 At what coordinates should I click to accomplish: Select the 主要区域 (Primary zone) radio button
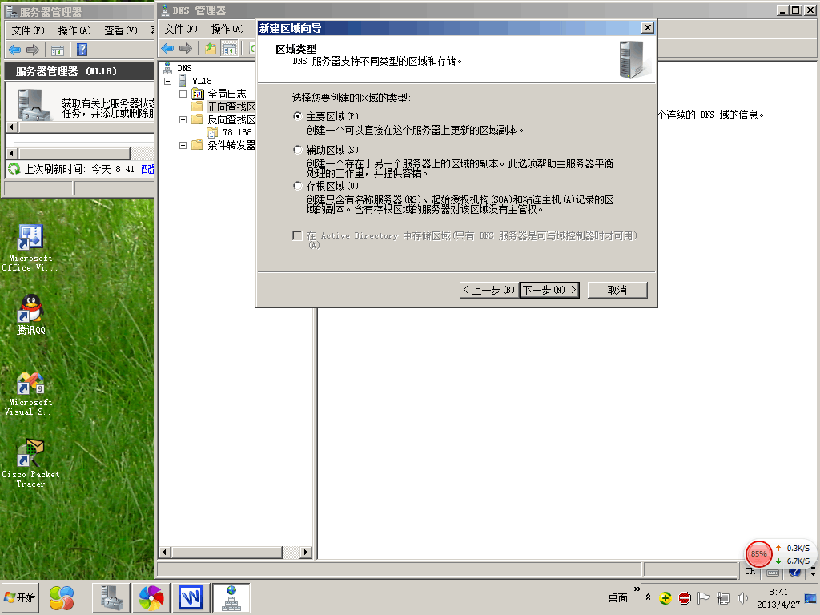click(x=299, y=116)
